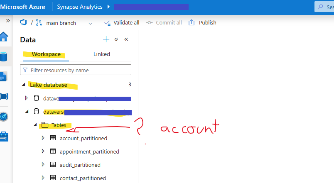Viewport: 334px width, 183px height.
Task: Open the Manage hub toolbox icon
Action: [x=4, y=137]
